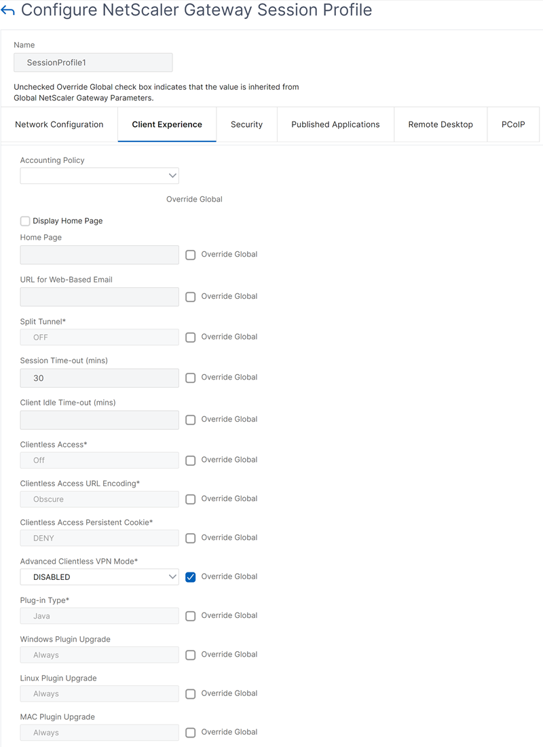Check Override Global for Clientless Access
This screenshot has width=543, height=747.
point(191,460)
